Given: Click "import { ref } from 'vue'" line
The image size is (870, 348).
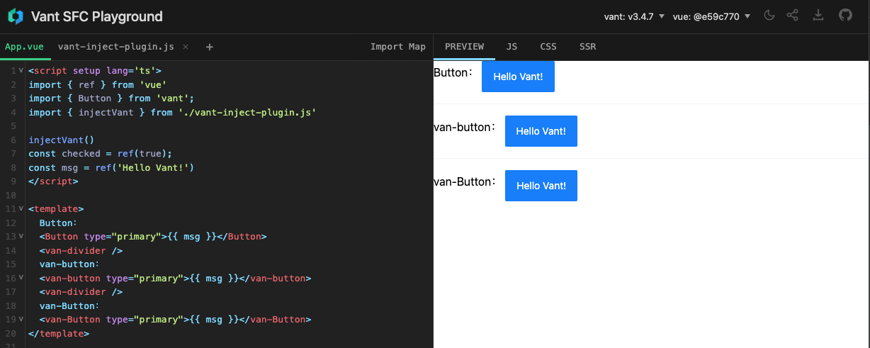Looking at the screenshot, I should (x=98, y=84).
